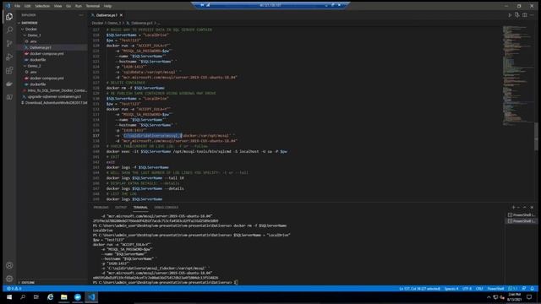Show hidden system tray icons
The image size is (541, 304).
(x=489, y=297)
